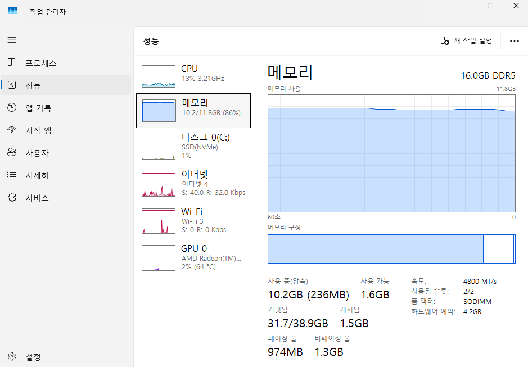Screen dimensions: 528x367
Task: Click the 성능 page heading
Action: pyautogui.click(x=151, y=41)
